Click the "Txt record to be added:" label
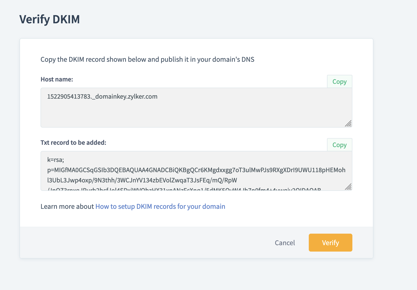417x290 pixels. click(73, 143)
